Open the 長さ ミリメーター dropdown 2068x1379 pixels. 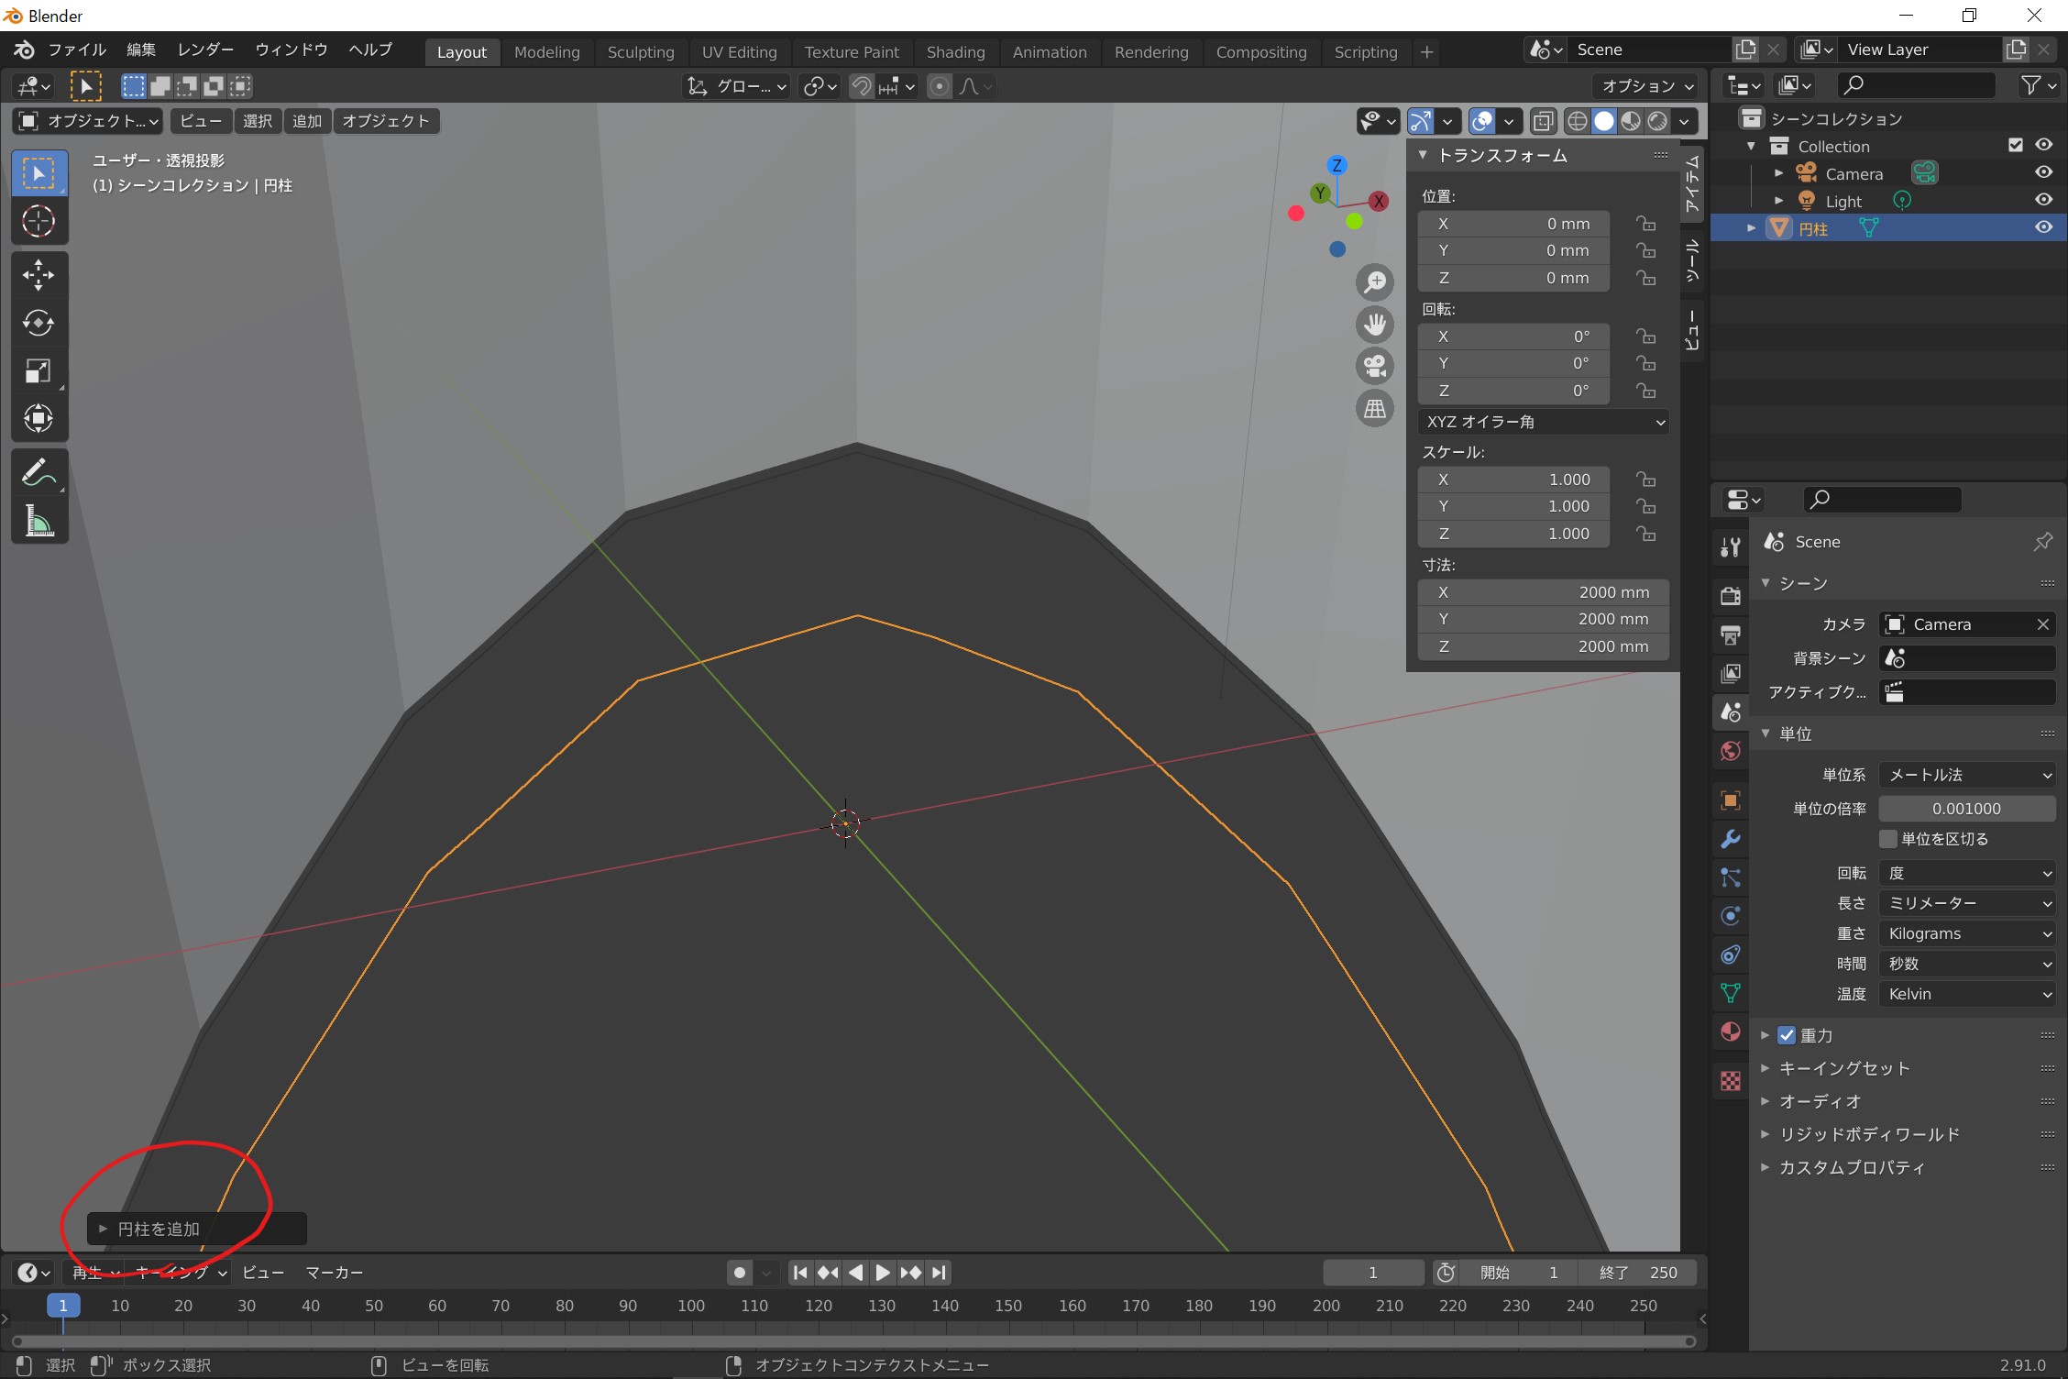coord(1966,903)
